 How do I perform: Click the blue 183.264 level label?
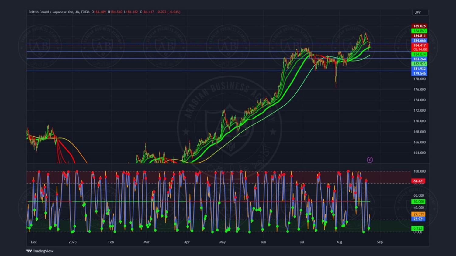tap(420, 59)
